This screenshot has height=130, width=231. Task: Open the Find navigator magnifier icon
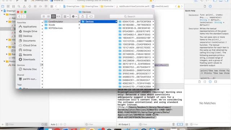coord(19,6)
